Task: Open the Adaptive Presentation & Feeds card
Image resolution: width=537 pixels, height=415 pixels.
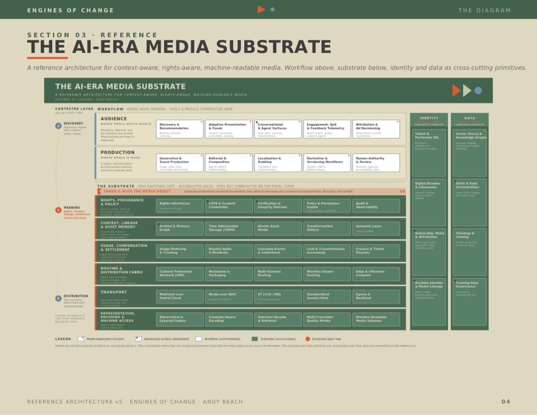Action: [229, 129]
